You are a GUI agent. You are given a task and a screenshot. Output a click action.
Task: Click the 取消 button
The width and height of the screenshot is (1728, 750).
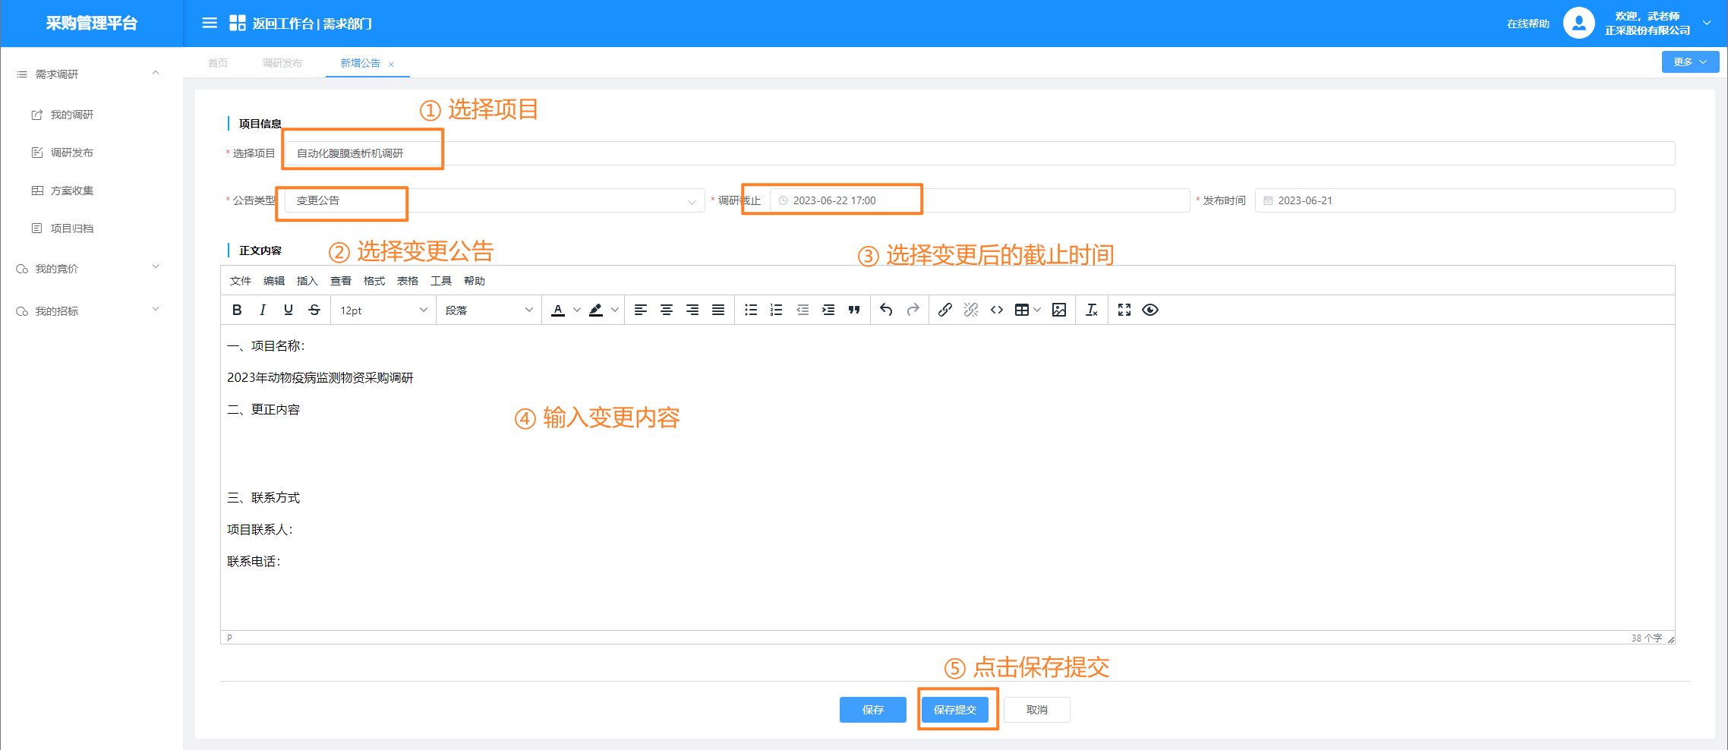pos(1036,710)
